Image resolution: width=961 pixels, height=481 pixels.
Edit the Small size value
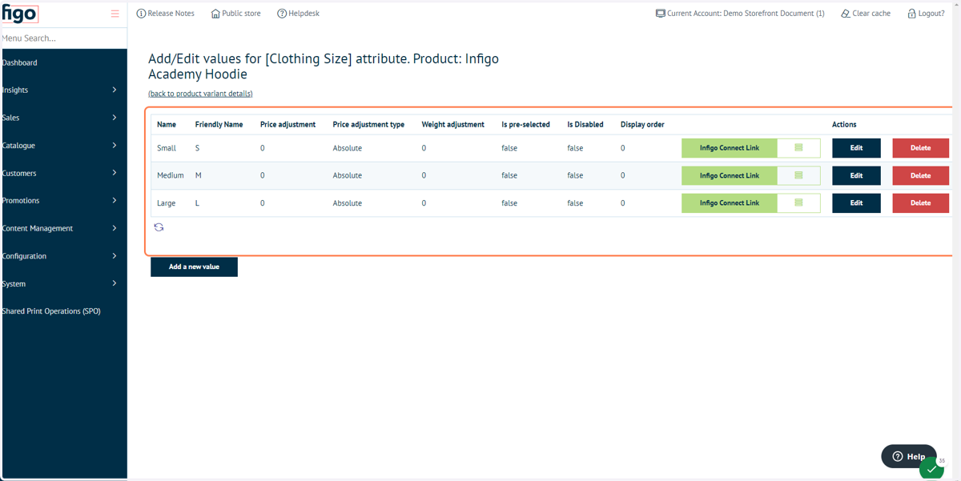click(856, 148)
